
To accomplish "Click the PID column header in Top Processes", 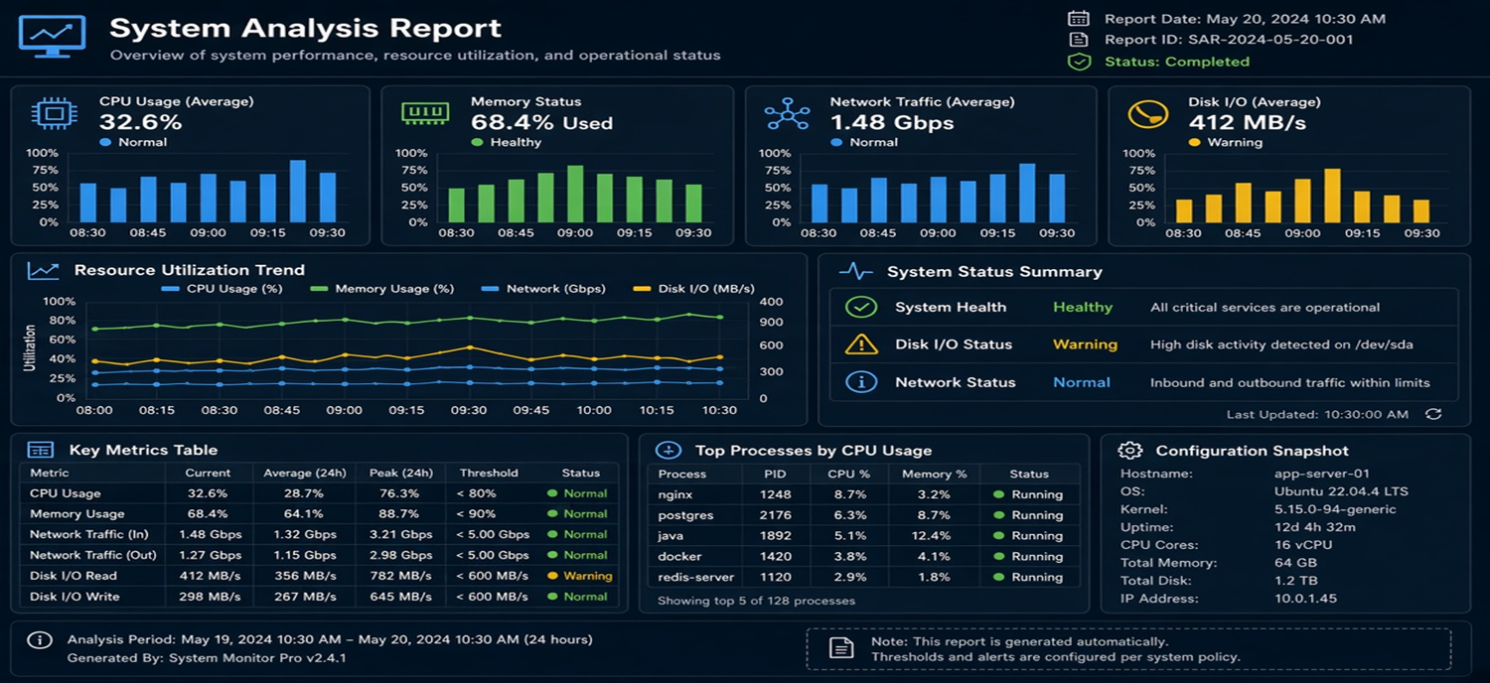I will [776, 475].
